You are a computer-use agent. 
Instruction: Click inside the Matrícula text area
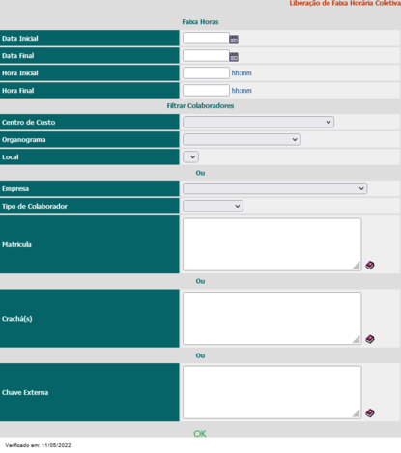pyautogui.click(x=272, y=244)
